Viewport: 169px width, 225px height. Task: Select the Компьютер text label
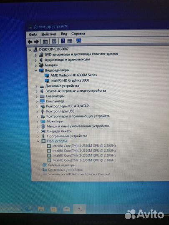point(55,101)
